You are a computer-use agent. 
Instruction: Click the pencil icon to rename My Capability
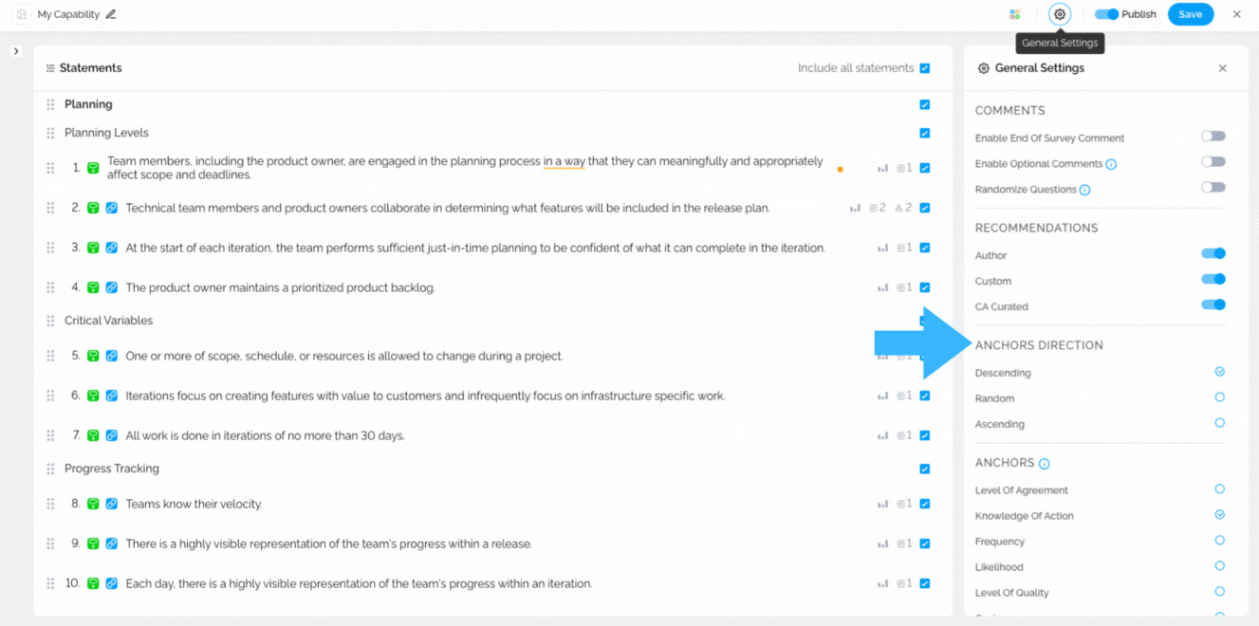pos(111,14)
